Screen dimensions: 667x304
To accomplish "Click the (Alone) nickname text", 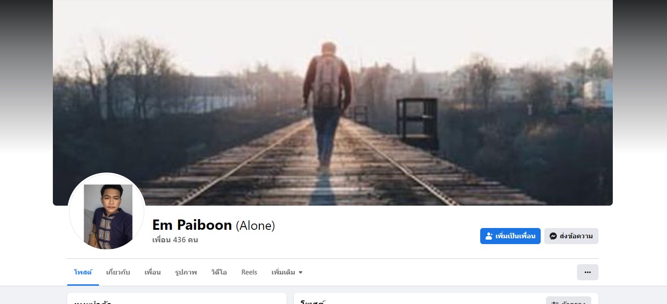I will coord(255,225).
